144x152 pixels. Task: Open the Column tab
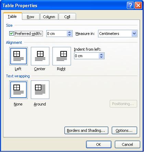tap(49, 17)
